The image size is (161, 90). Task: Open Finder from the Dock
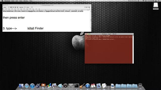[x=21, y=86]
